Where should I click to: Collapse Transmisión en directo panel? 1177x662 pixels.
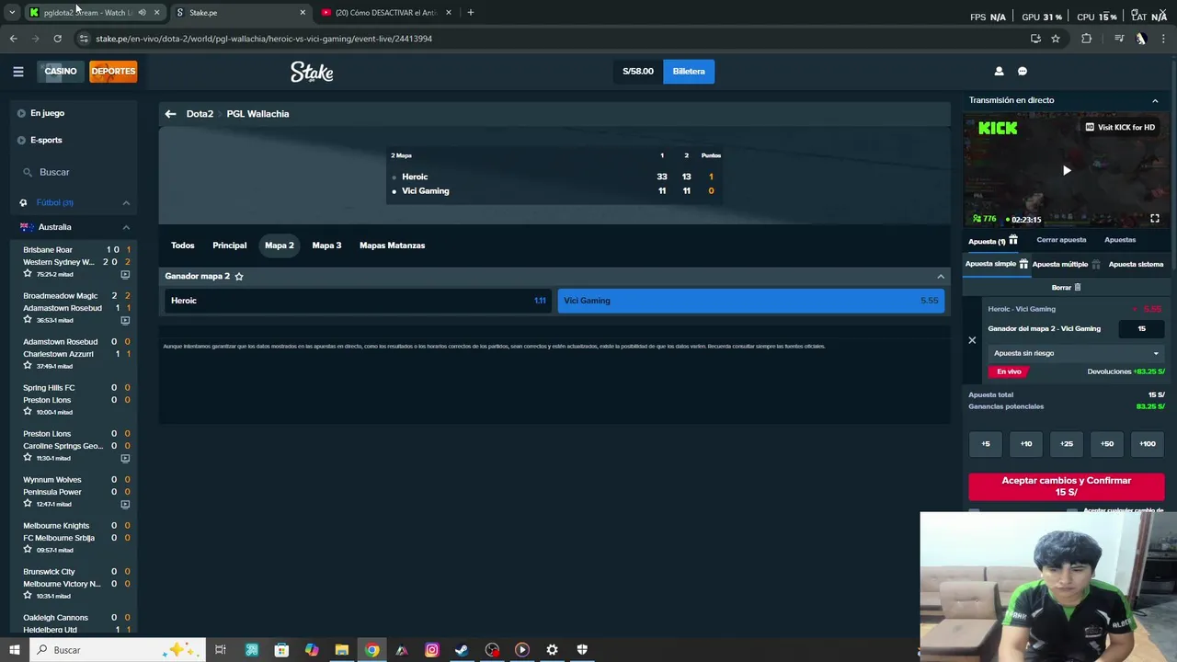coord(1155,100)
